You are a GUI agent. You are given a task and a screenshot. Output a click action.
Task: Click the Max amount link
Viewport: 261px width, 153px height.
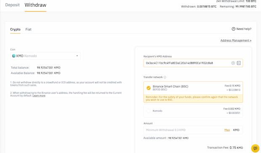tap(227, 130)
